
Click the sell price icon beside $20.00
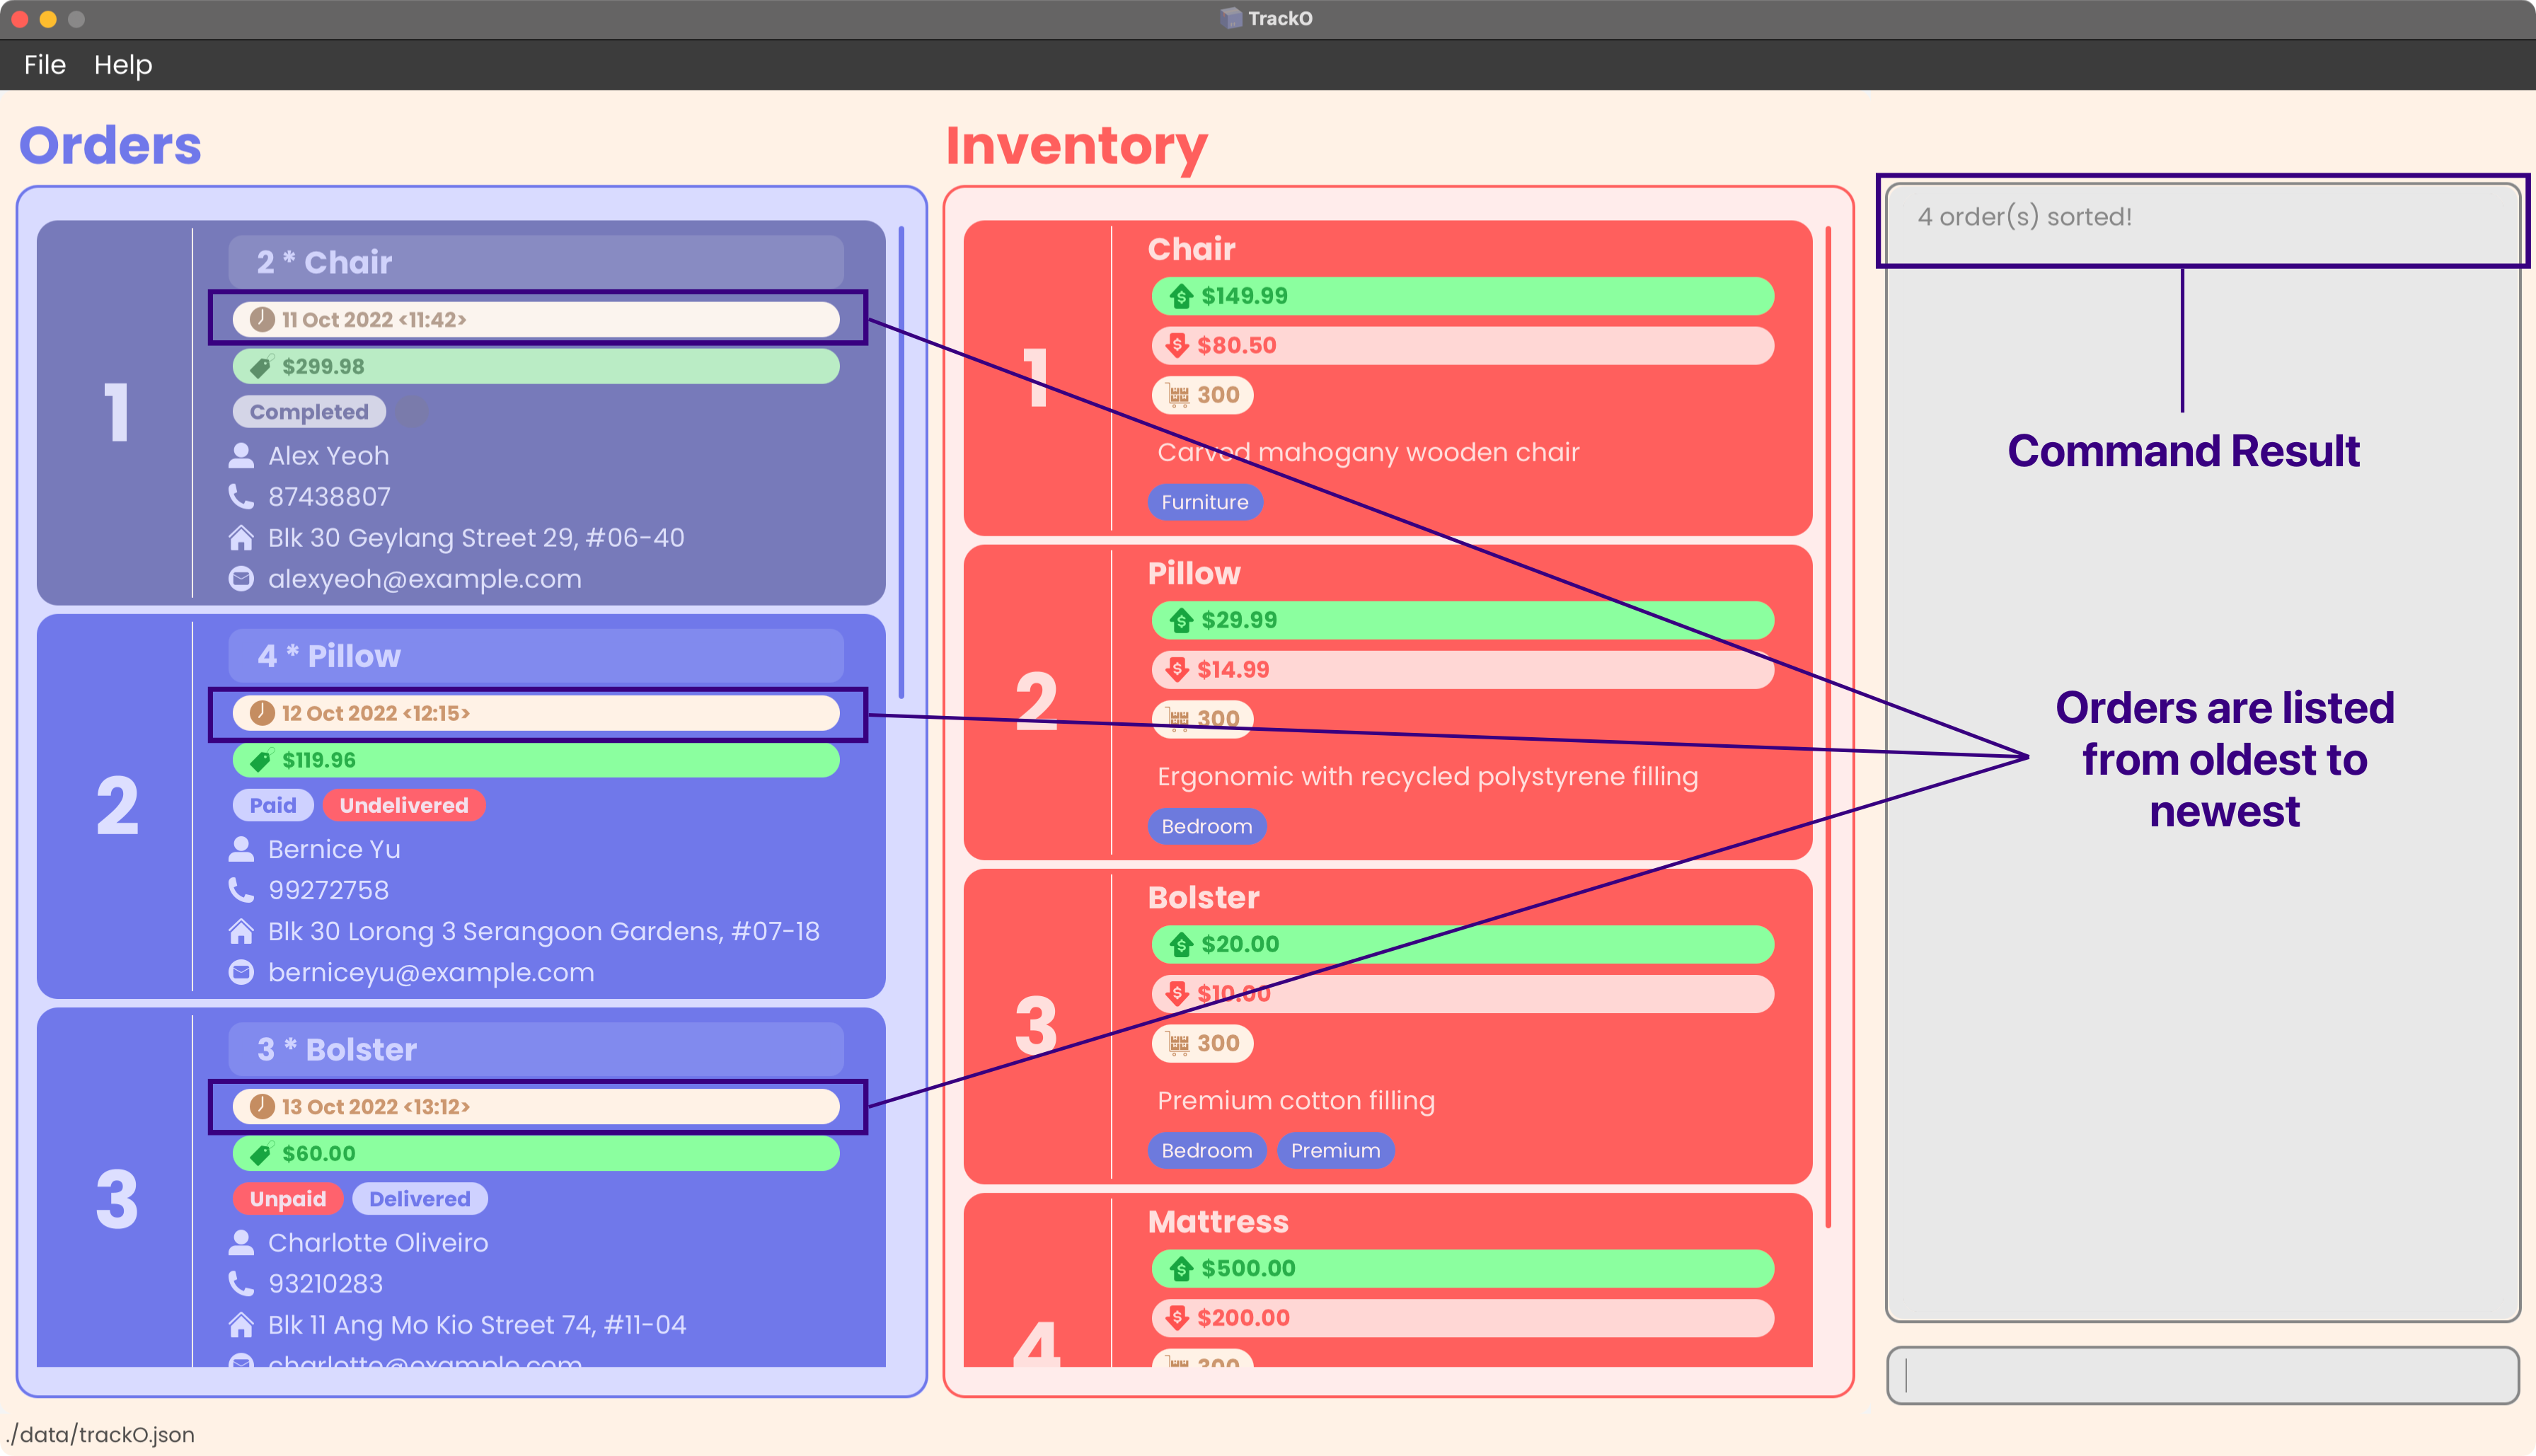click(1181, 944)
